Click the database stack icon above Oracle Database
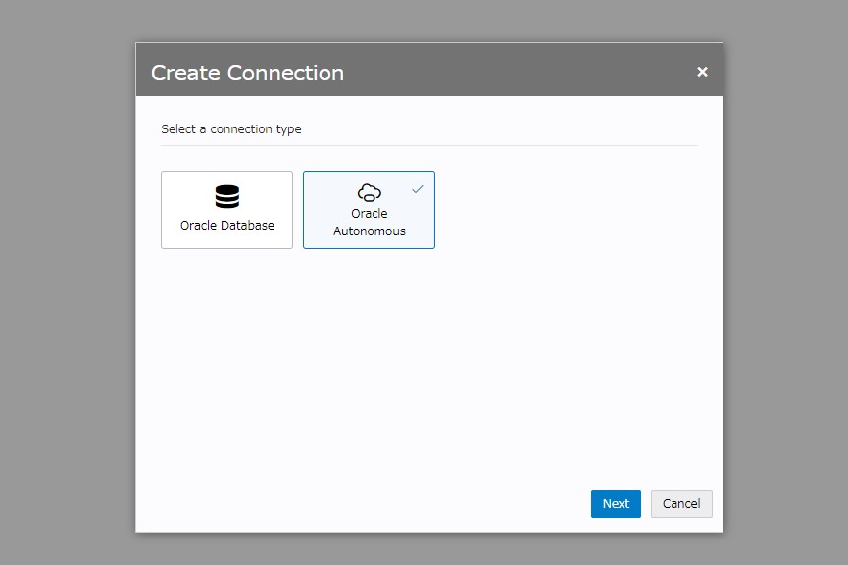The height and width of the screenshot is (565, 848). [x=226, y=195]
